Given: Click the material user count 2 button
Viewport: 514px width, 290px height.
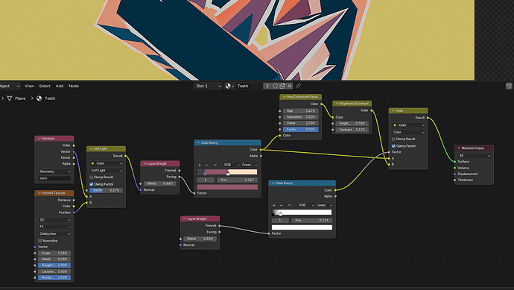Looking at the screenshot, I should 267,86.
